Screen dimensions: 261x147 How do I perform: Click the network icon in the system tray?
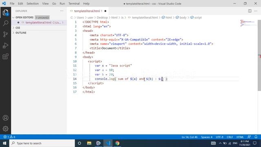[x=230, y=143]
